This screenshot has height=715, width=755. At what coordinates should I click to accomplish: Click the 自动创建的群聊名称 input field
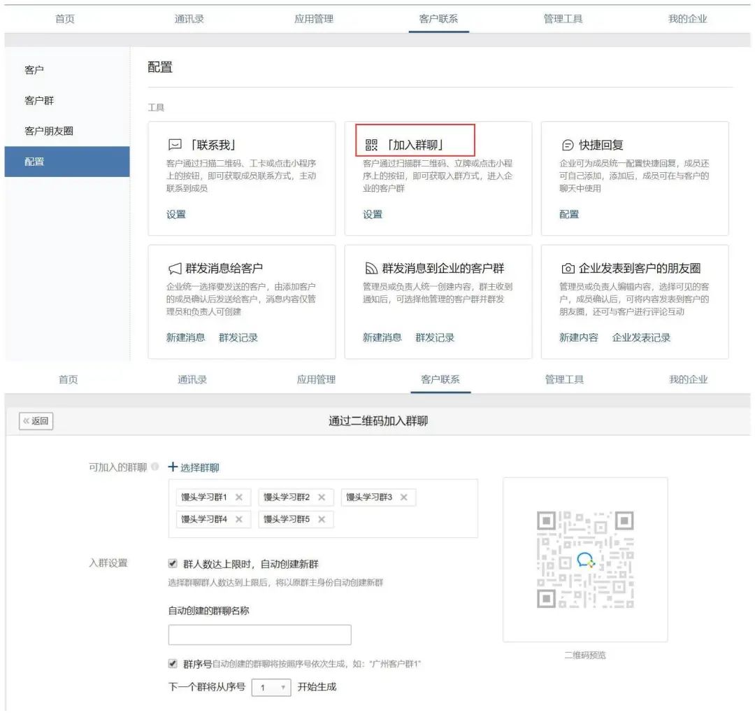pyautogui.click(x=259, y=635)
